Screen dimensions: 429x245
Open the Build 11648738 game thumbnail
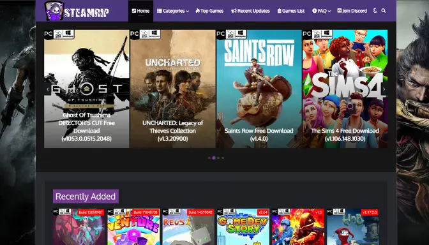pos(133,227)
